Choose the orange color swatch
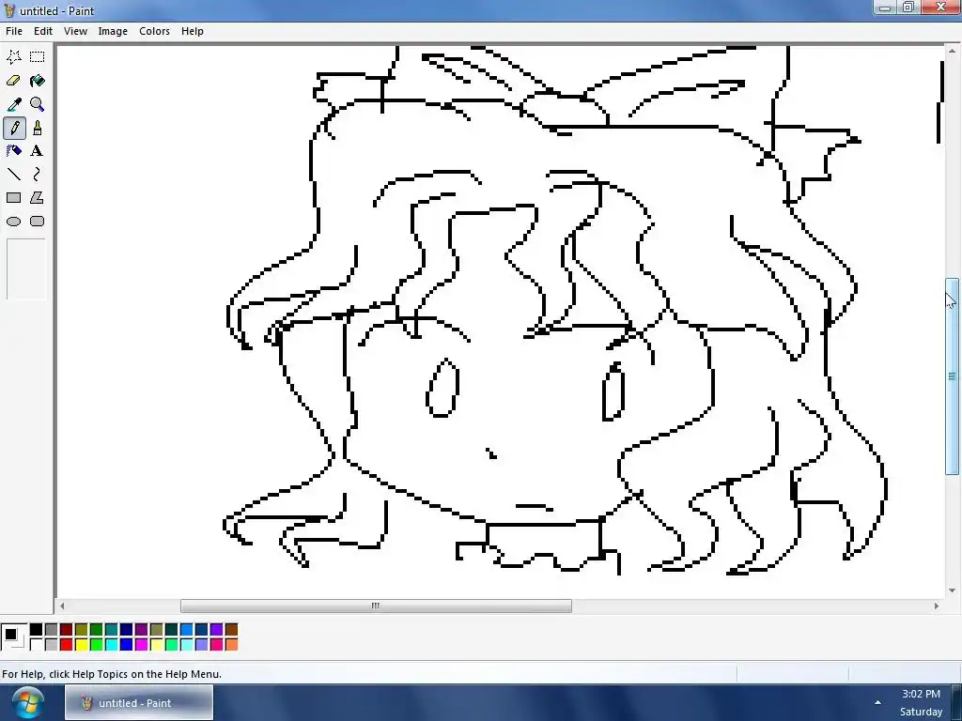This screenshot has height=721, width=962. [x=231, y=644]
